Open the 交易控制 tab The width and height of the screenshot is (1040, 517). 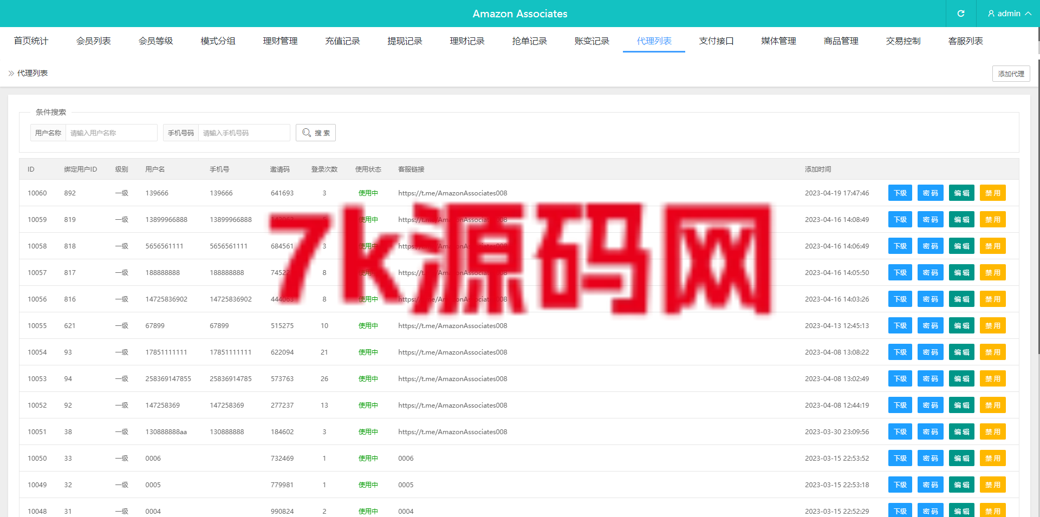coord(903,41)
